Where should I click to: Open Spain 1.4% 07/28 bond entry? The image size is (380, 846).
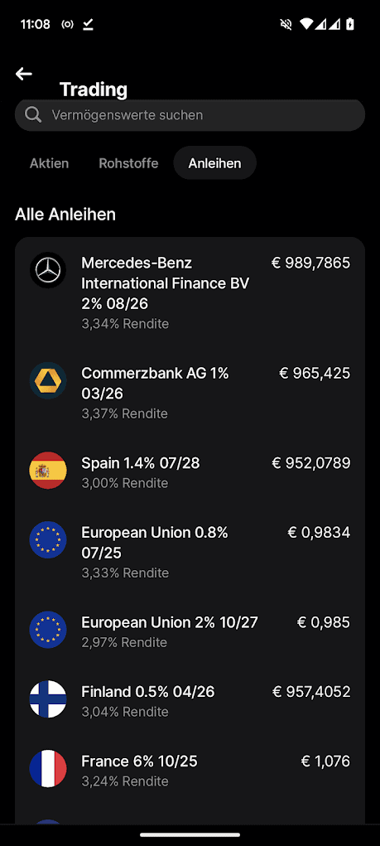point(190,472)
